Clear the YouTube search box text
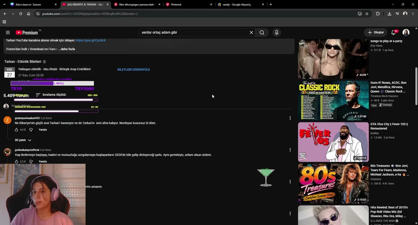The image size is (418, 225). pos(251,32)
